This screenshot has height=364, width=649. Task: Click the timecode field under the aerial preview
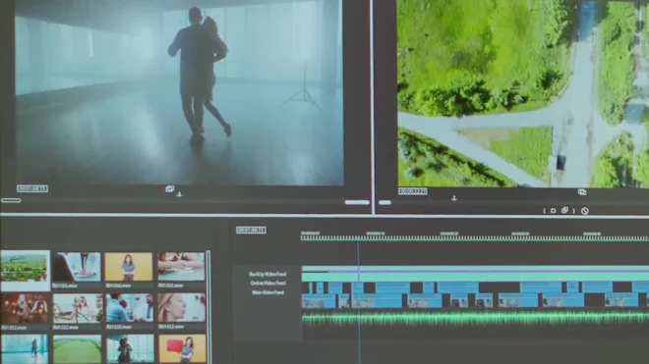click(413, 191)
